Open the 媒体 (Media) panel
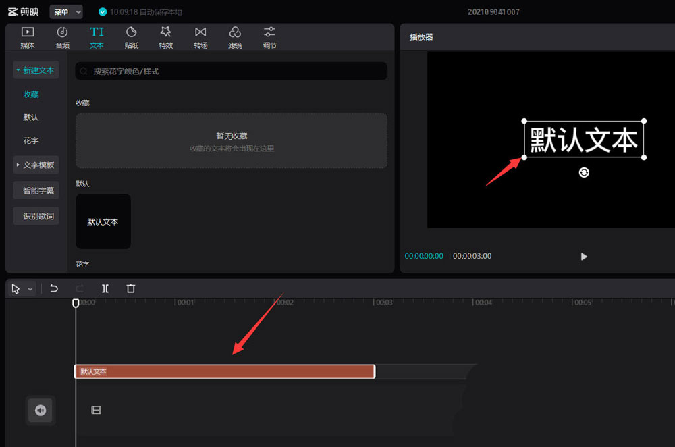675x447 pixels. point(28,36)
